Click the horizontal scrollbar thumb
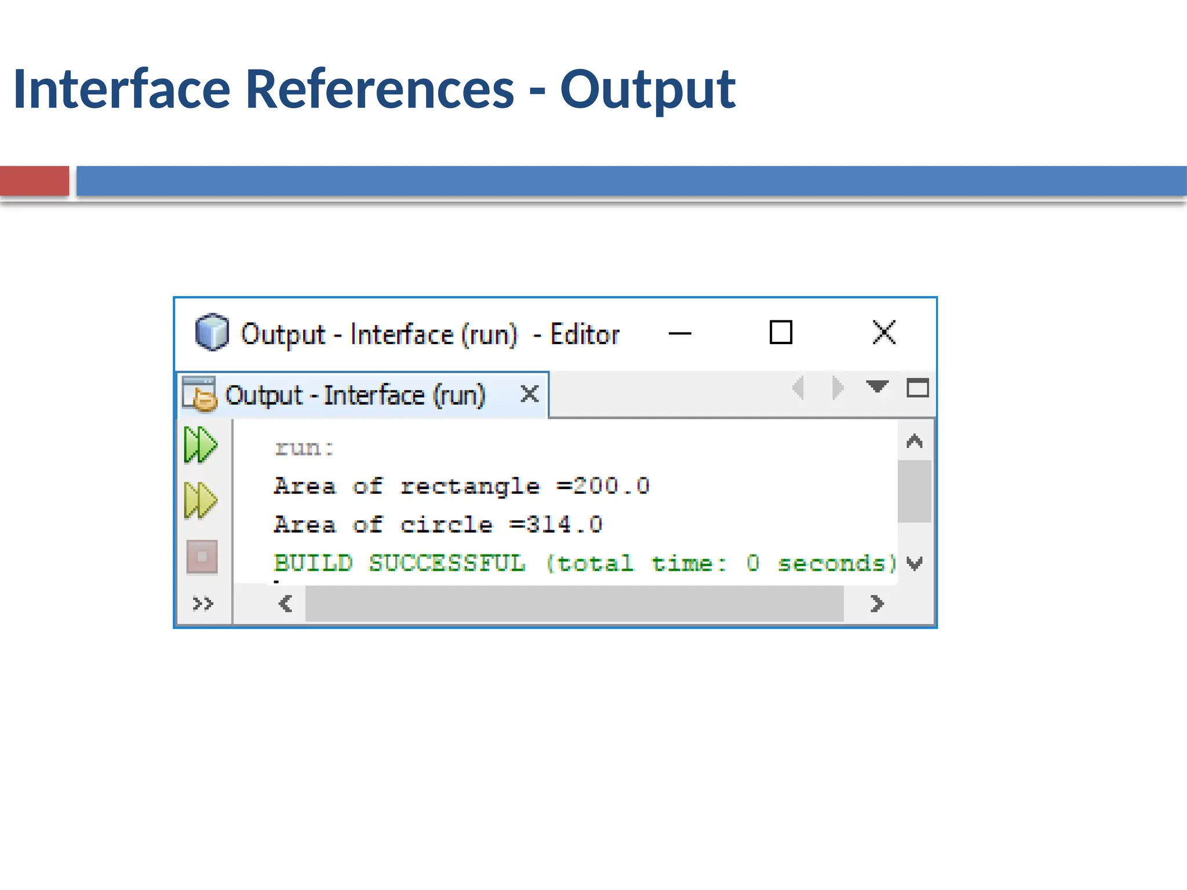Screen dimensions: 1187x890 574,604
